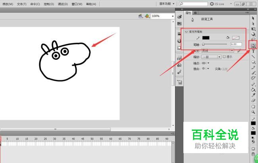Click the help search input field

coord(194,4)
